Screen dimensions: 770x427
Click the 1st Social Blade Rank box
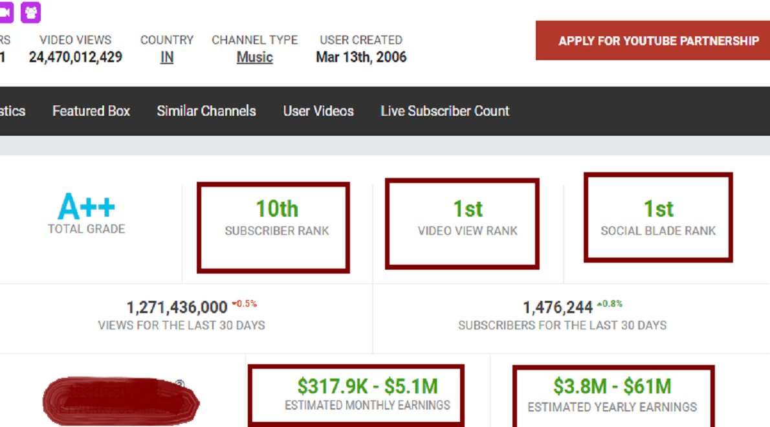(x=658, y=217)
